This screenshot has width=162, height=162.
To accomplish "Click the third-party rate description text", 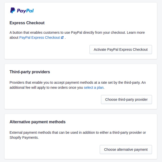I will 77,85.
